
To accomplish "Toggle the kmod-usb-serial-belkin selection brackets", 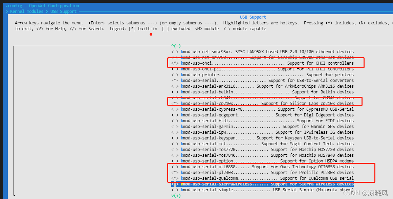I will tap(175, 92).
